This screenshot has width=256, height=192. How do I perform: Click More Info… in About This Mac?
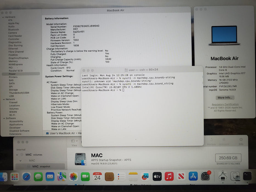click(225, 98)
